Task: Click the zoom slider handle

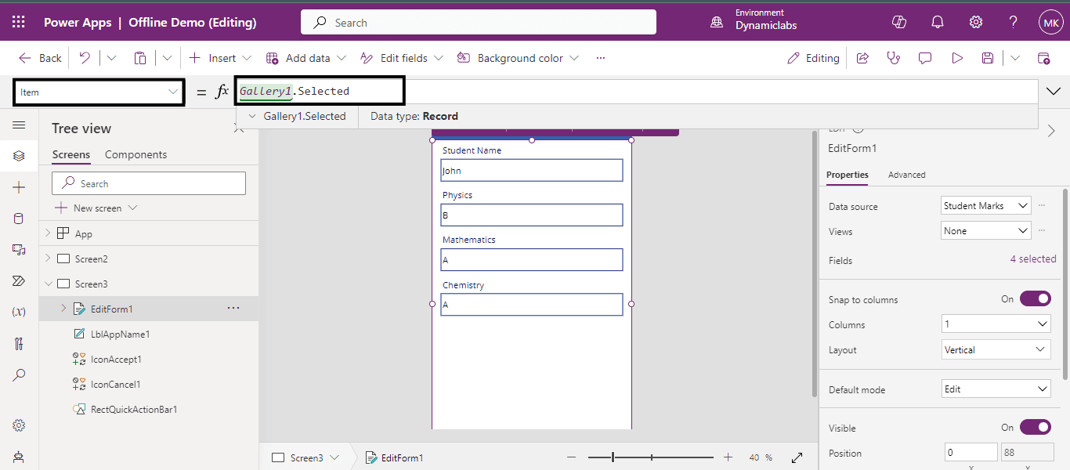Action: [613, 457]
